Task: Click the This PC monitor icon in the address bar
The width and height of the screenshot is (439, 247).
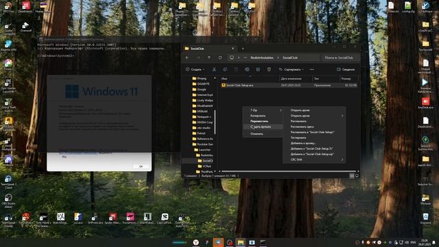Action: point(232,58)
